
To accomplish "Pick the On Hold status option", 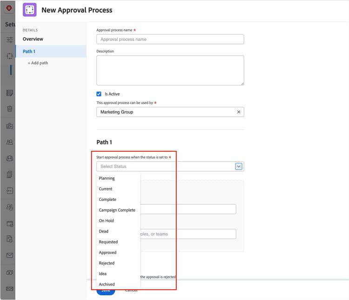I will (x=107, y=221).
